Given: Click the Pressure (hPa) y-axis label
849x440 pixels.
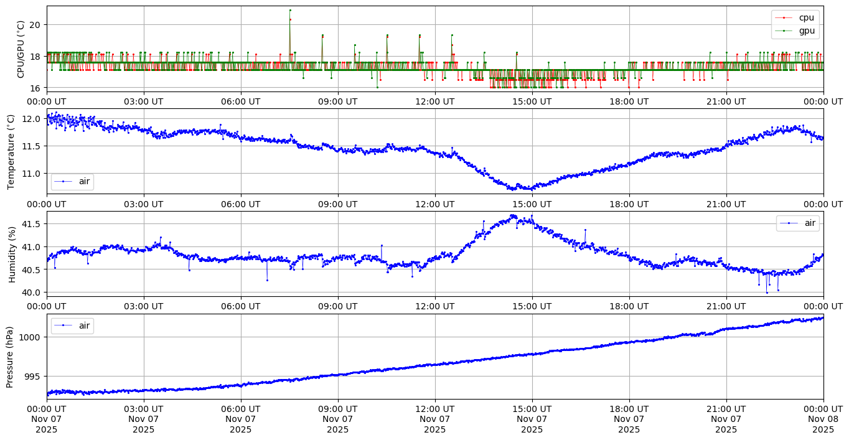Looking at the screenshot, I should pos(11,357).
